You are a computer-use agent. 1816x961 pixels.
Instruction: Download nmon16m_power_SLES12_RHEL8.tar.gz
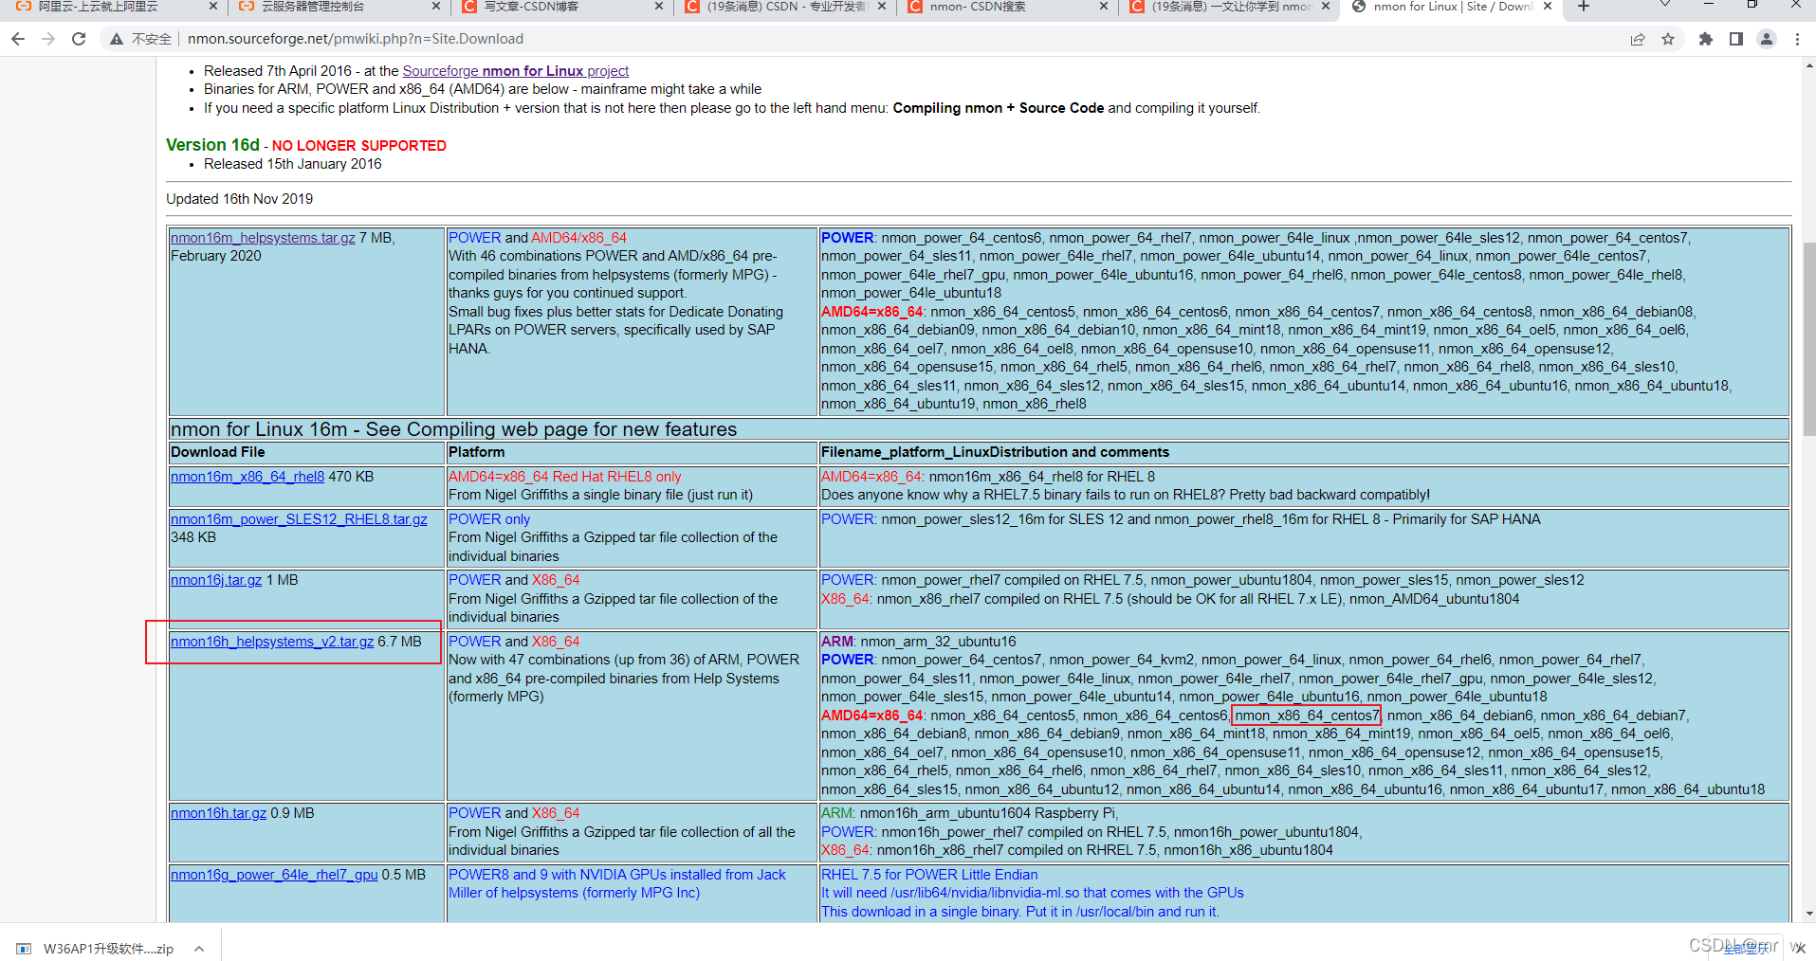(299, 519)
